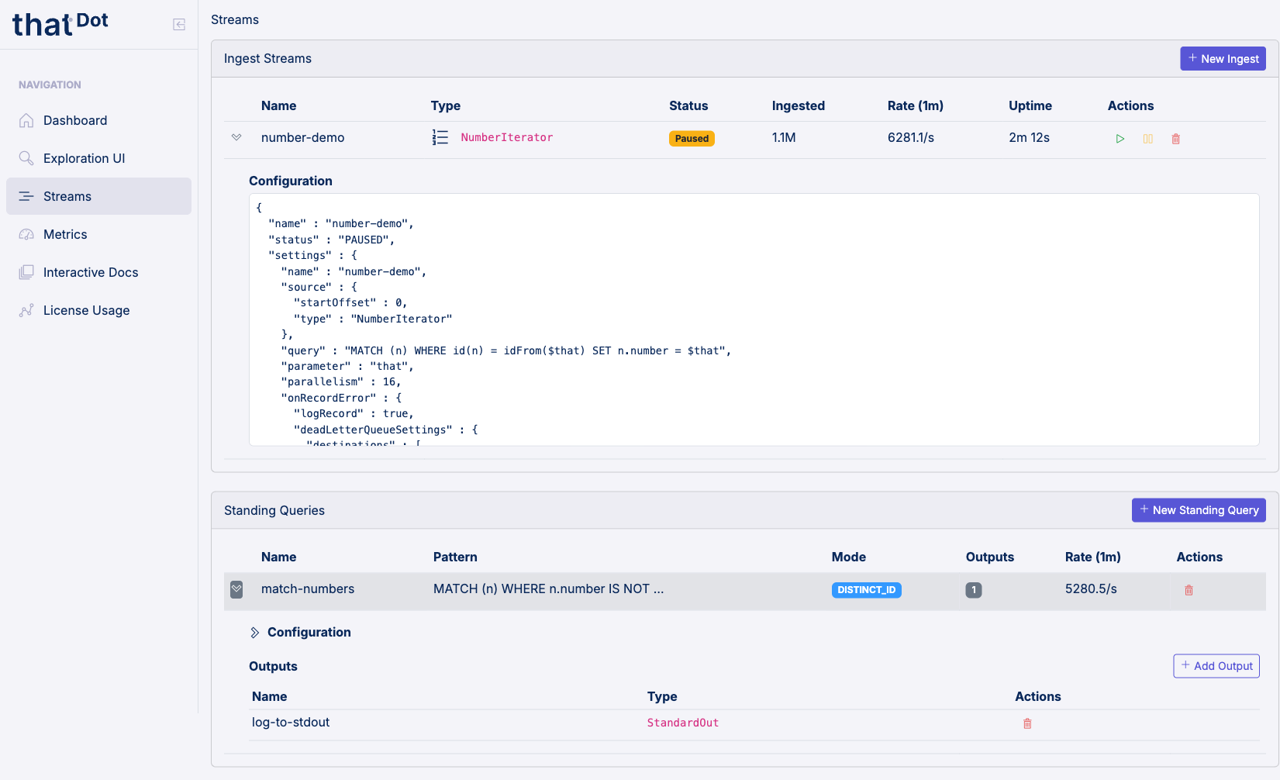Viewport: 1280px width, 780px height.
Task: Click the New Standing Query button
Action: tap(1199, 510)
